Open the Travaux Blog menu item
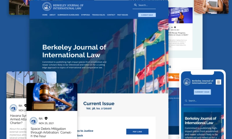Screen dimensions: 232x139 point(98,15)
